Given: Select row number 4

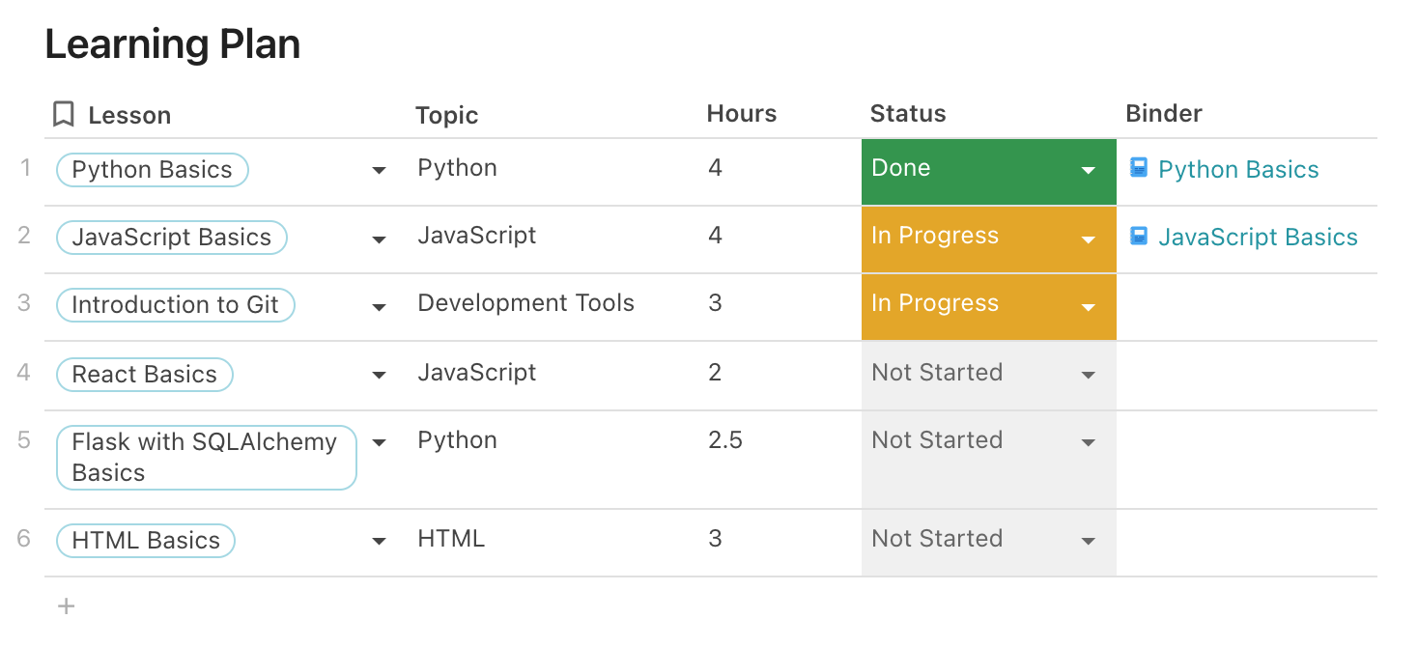Looking at the screenshot, I should (24, 373).
